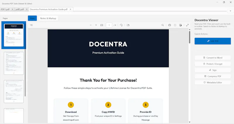Select page 3 thumbnail
234x124 pixels.
tap(14, 91)
